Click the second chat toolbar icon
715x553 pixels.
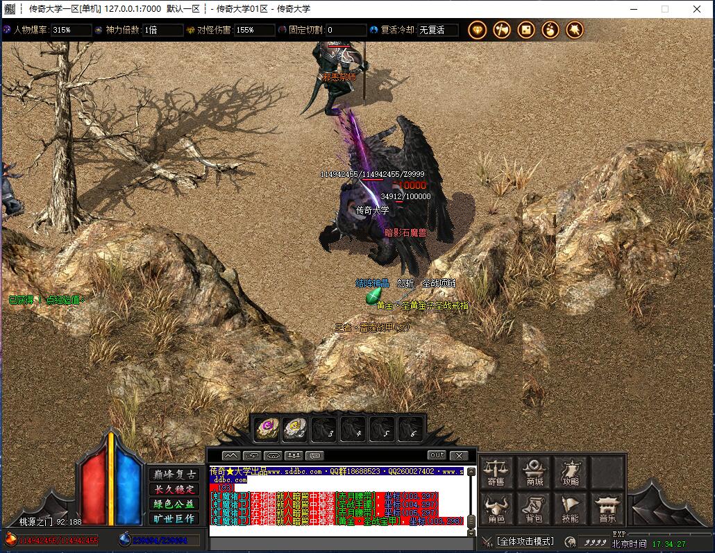252,455
